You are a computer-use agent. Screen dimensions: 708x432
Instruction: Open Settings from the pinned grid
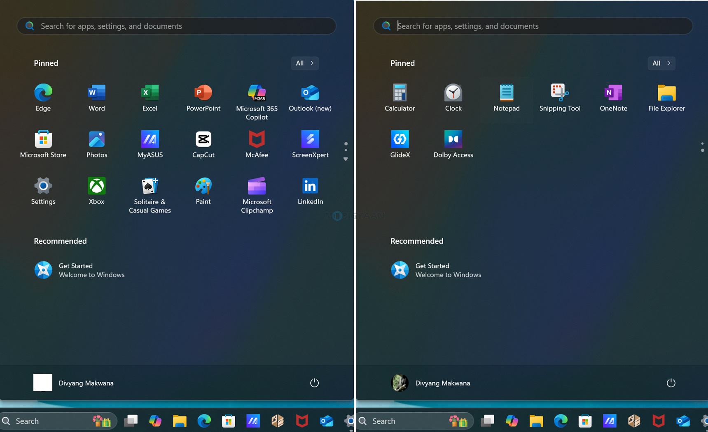pyautogui.click(x=43, y=191)
